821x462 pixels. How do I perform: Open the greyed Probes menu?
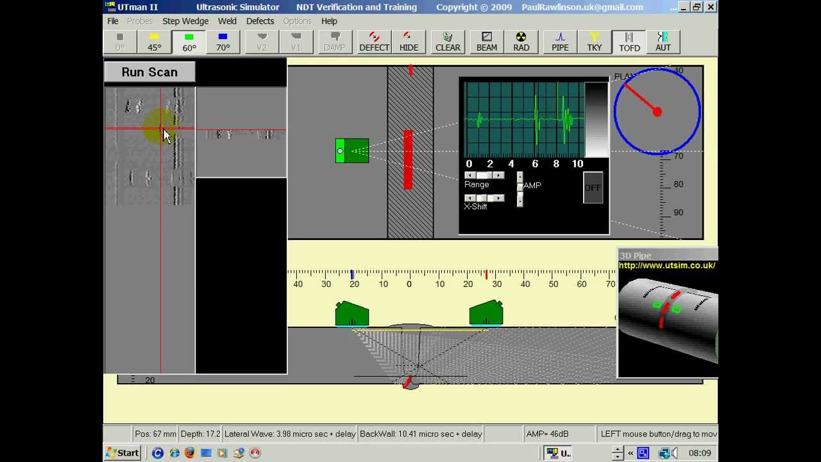pos(140,21)
